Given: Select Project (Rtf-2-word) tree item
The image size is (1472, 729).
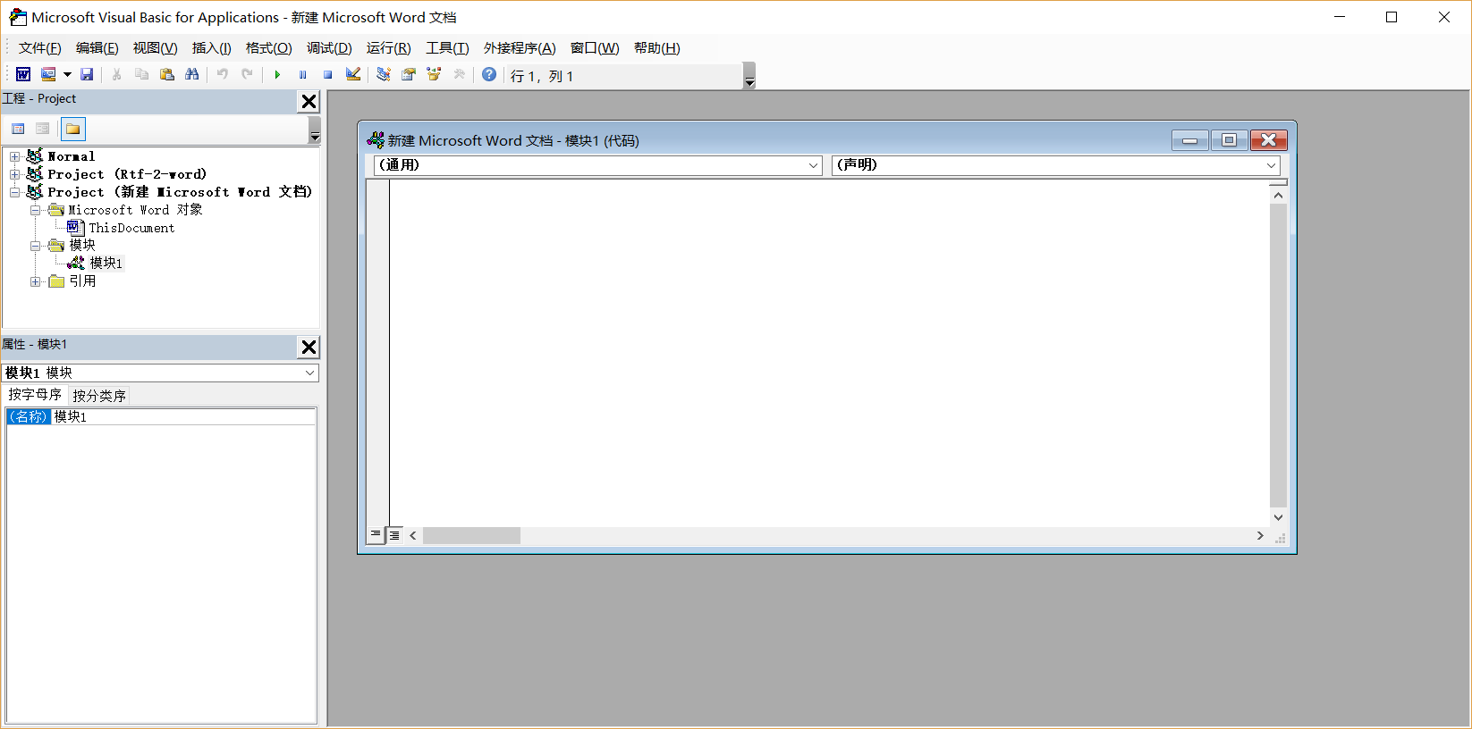Looking at the screenshot, I should click(127, 174).
